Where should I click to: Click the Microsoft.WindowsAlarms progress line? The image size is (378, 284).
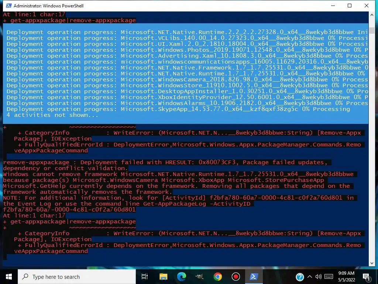click(x=187, y=103)
